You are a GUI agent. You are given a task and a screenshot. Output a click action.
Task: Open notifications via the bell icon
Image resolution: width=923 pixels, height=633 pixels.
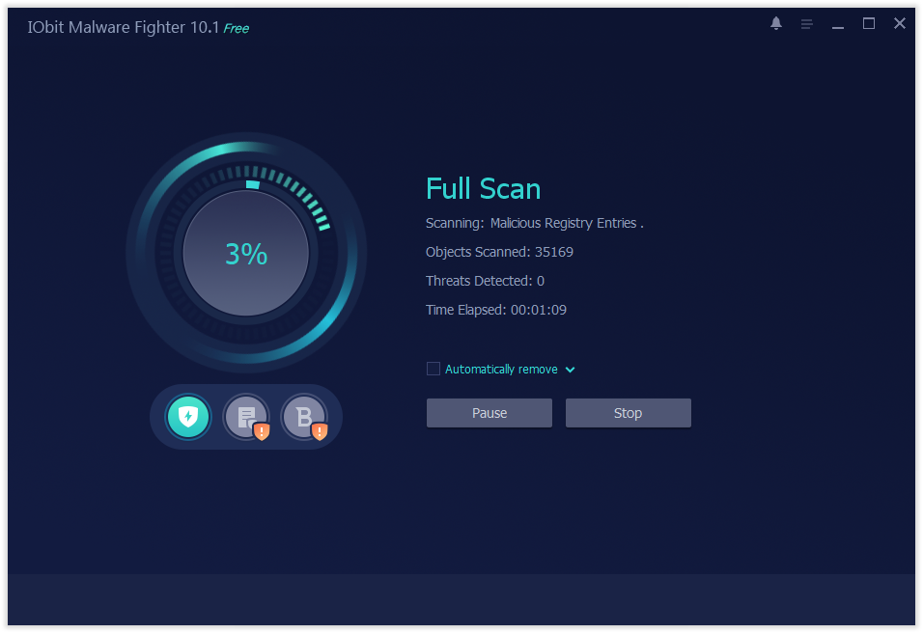(x=776, y=23)
